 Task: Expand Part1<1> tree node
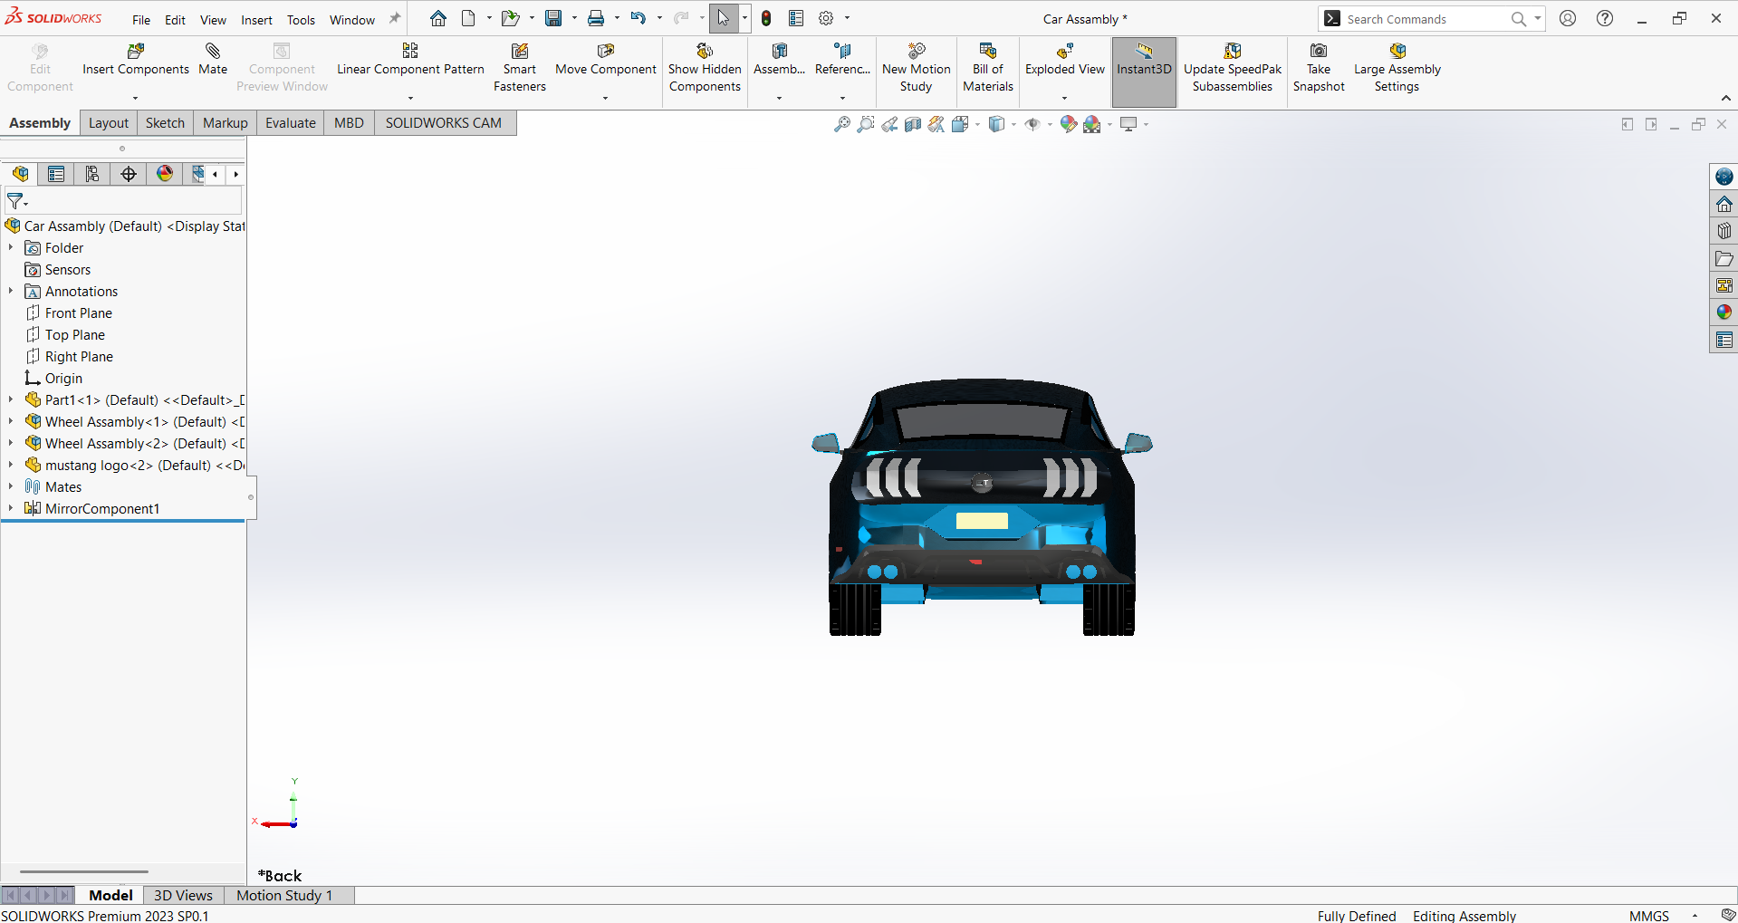pos(11,399)
